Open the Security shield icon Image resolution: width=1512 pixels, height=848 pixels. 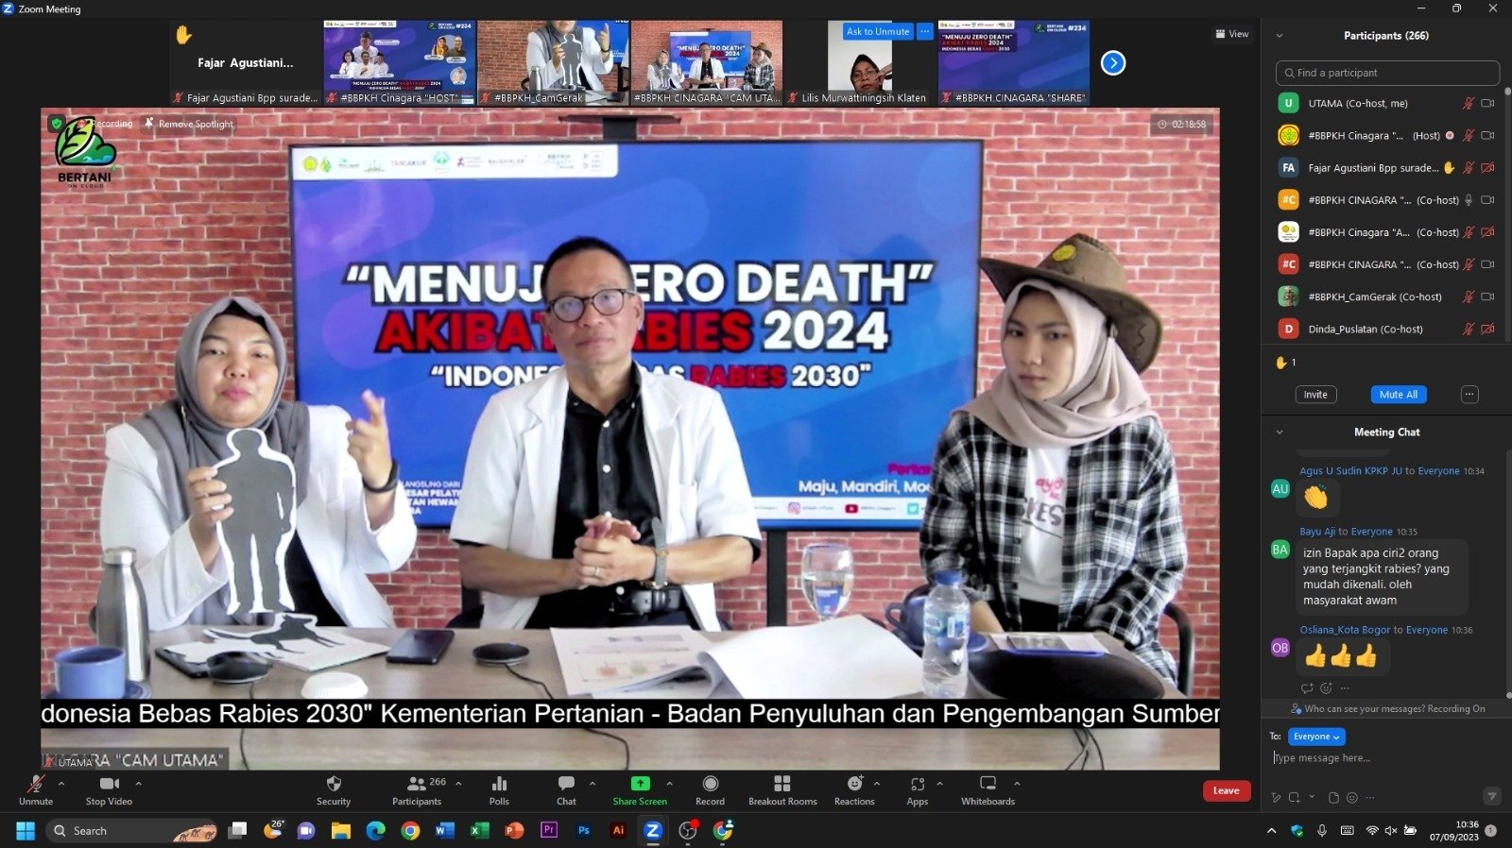tap(333, 785)
